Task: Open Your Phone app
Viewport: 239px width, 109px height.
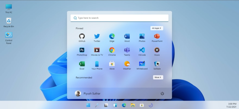Action: click(x=97, y=66)
